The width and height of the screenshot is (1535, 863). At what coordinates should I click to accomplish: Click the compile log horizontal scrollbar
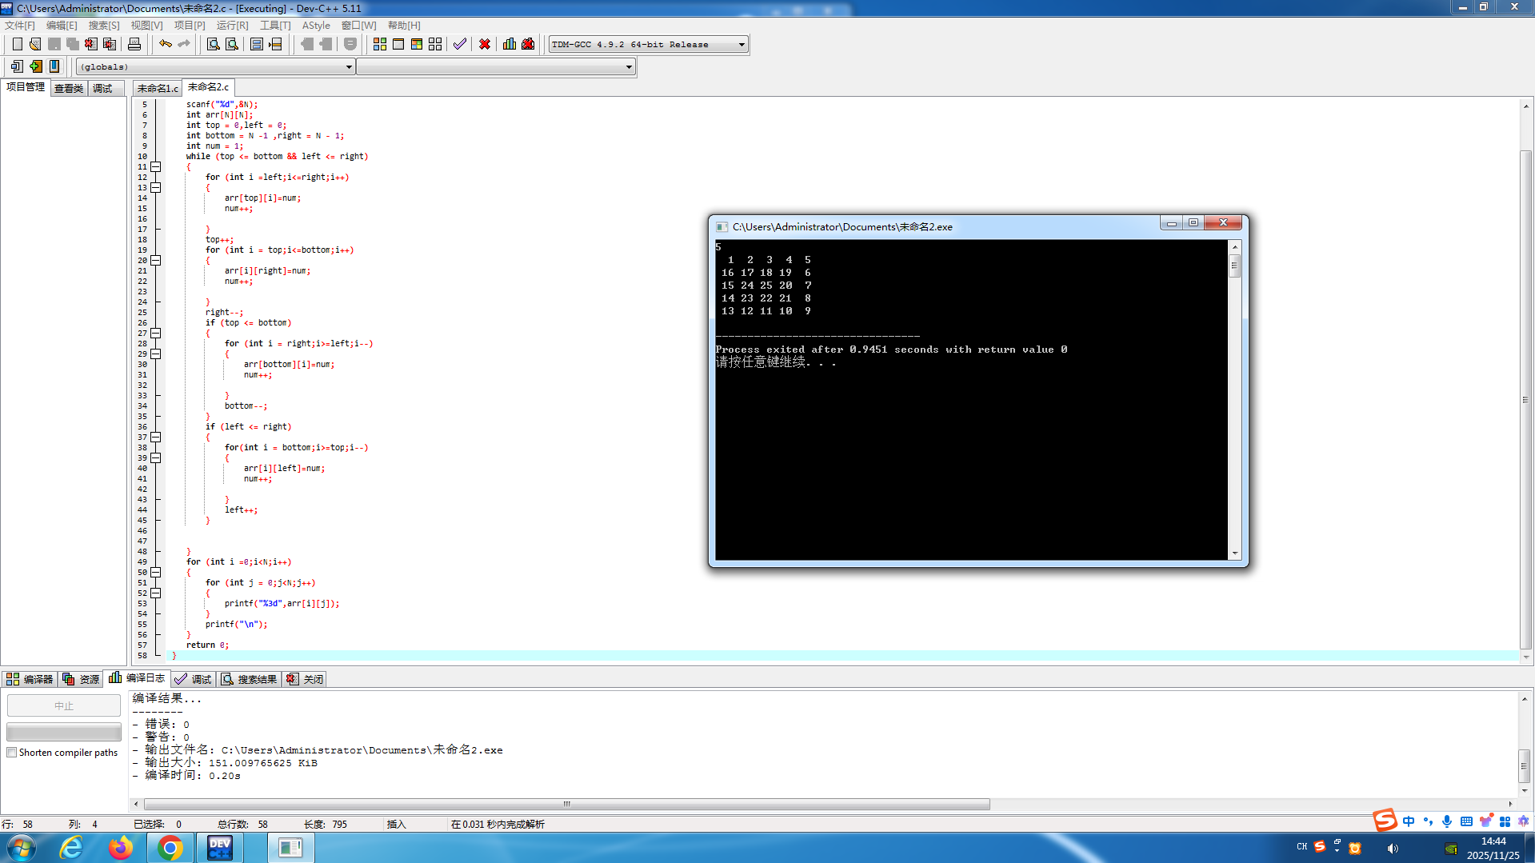[x=566, y=804]
